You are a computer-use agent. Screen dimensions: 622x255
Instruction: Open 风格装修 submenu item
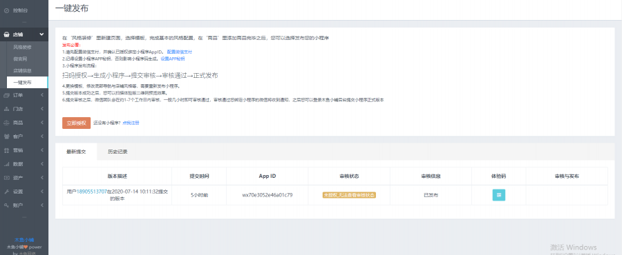point(22,47)
